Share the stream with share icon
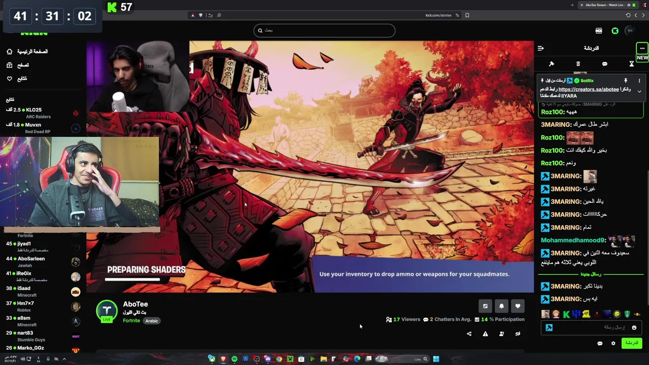This screenshot has height=365, width=649. (469, 334)
